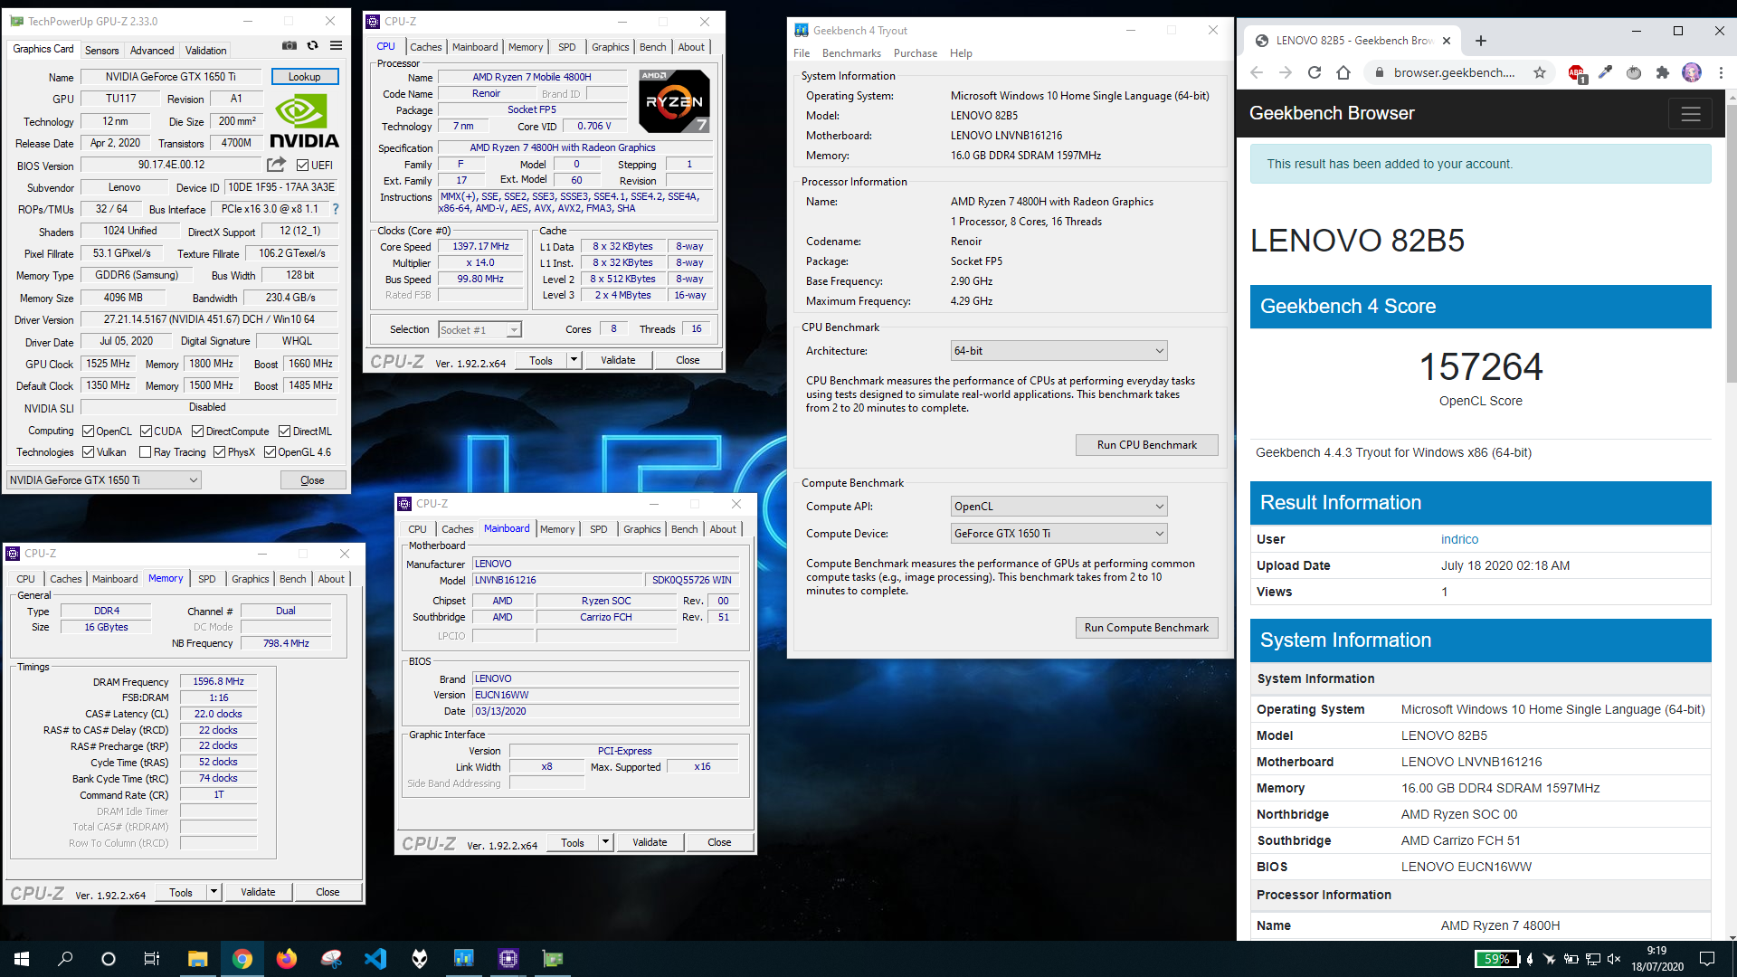Open the GPU selection dropdown in GPU-Z

pos(104,480)
